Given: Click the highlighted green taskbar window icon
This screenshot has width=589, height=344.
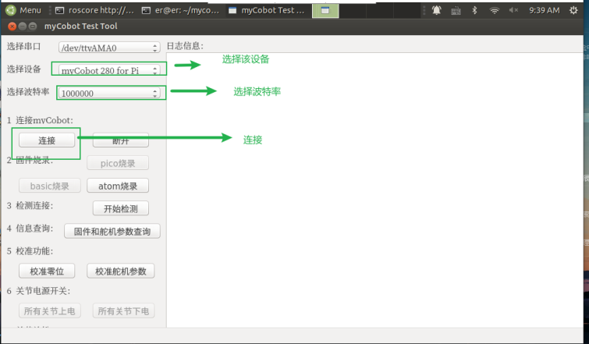Looking at the screenshot, I should click(325, 10).
